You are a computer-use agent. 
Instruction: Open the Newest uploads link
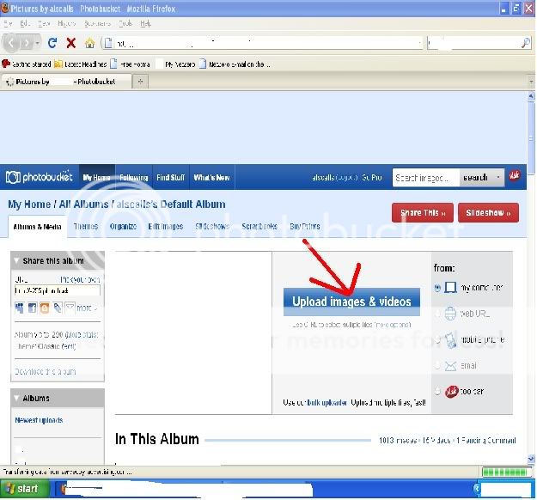39,420
